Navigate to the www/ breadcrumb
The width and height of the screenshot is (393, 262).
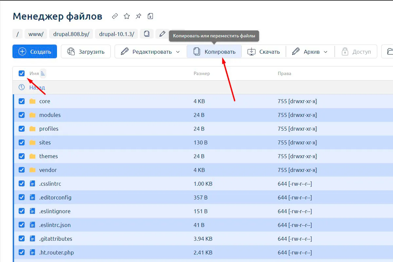(36, 34)
